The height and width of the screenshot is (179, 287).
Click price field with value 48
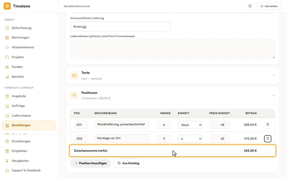220,125
